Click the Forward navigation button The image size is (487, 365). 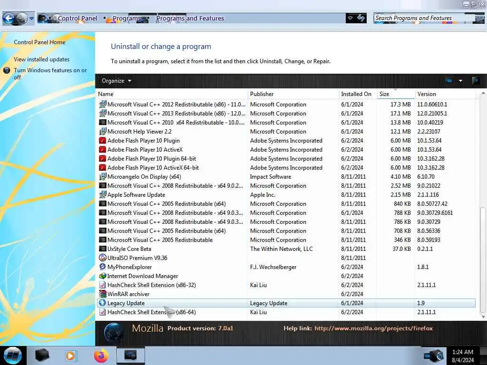(22, 19)
